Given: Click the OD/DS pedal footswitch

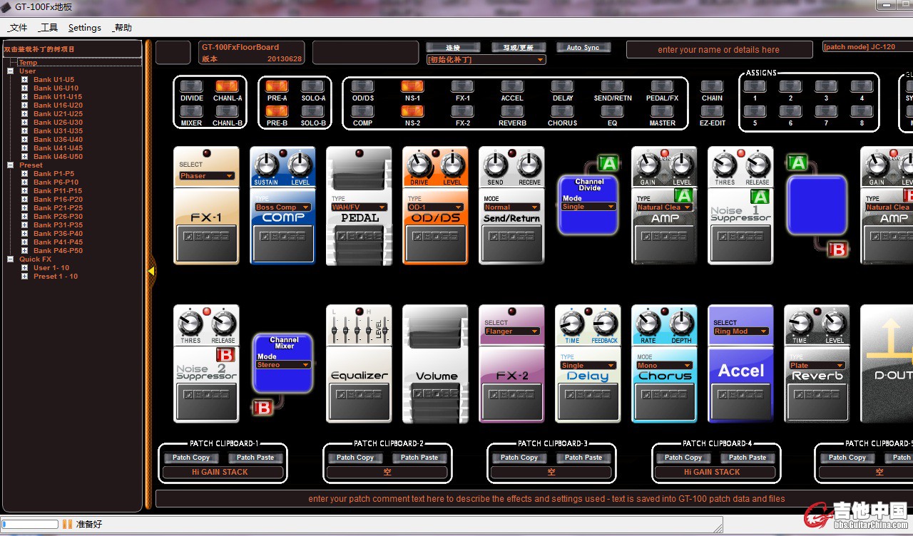Looking at the screenshot, I should tap(435, 243).
